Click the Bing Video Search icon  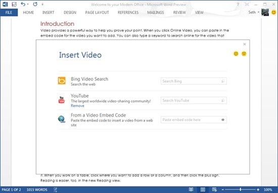(62, 81)
